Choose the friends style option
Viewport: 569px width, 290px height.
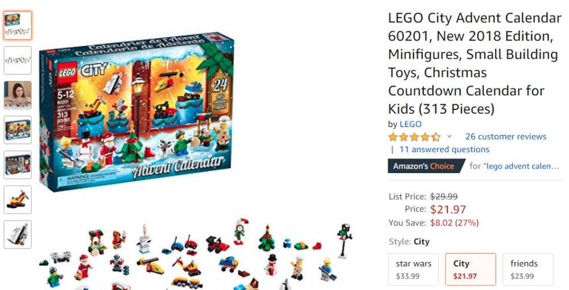coord(527,269)
